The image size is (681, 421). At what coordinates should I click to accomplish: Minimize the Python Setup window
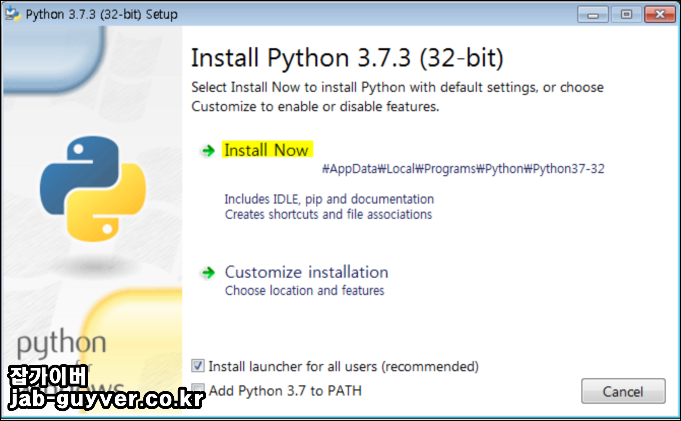coord(593,15)
